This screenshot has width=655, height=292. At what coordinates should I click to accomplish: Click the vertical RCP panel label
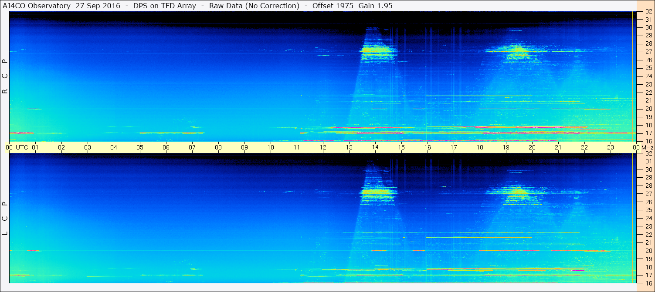coord(5,76)
